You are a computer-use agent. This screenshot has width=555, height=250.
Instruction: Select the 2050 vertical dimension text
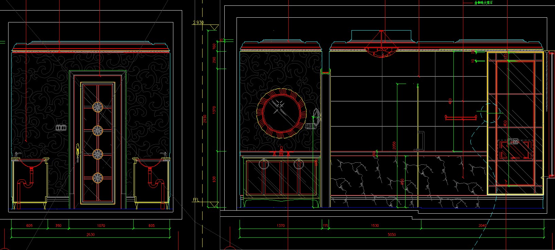(394, 146)
